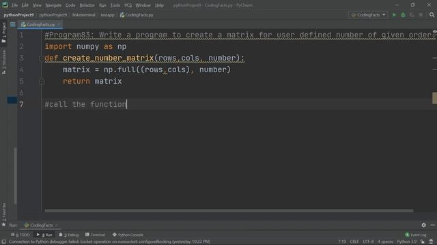Open the Navigate menu
The height and width of the screenshot is (245, 437).
[53, 5]
